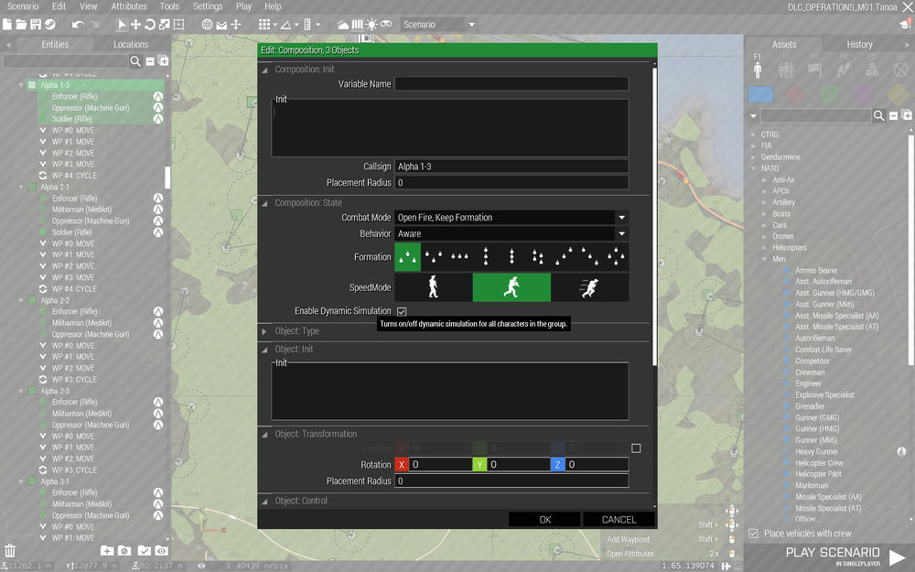Save the scenario using the save icon
The image size is (915, 572).
click(x=35, y=24)
